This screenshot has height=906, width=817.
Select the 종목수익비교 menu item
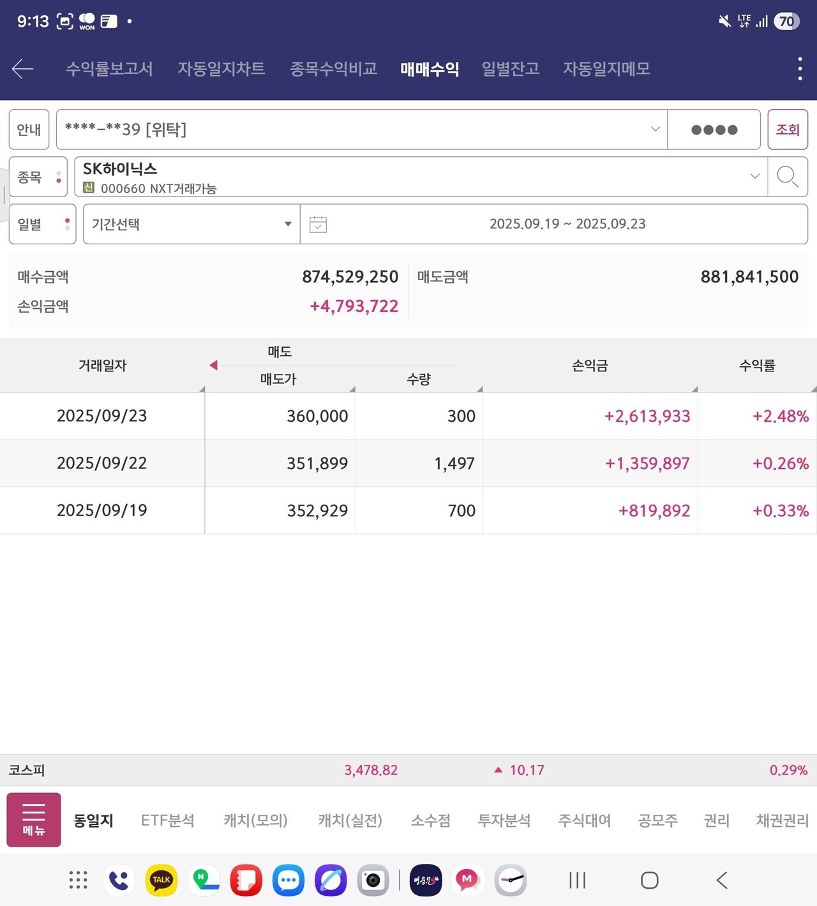coord(333,68)
